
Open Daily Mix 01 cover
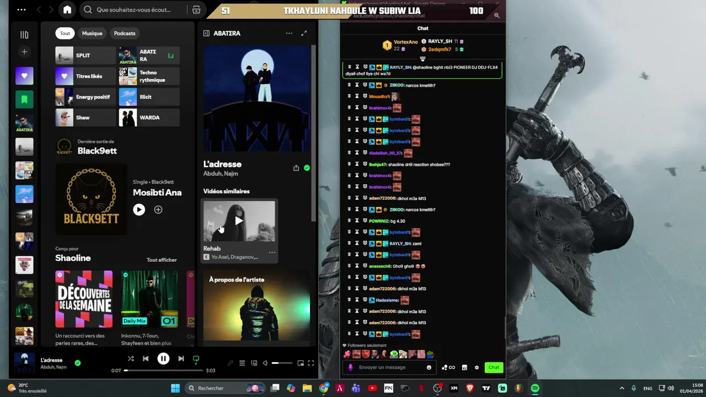click(x=150, y=299)
